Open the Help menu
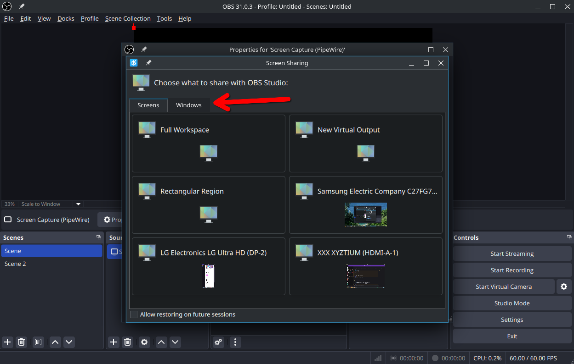The height and width of the screenshot is (364, 574). click(185, 19)
